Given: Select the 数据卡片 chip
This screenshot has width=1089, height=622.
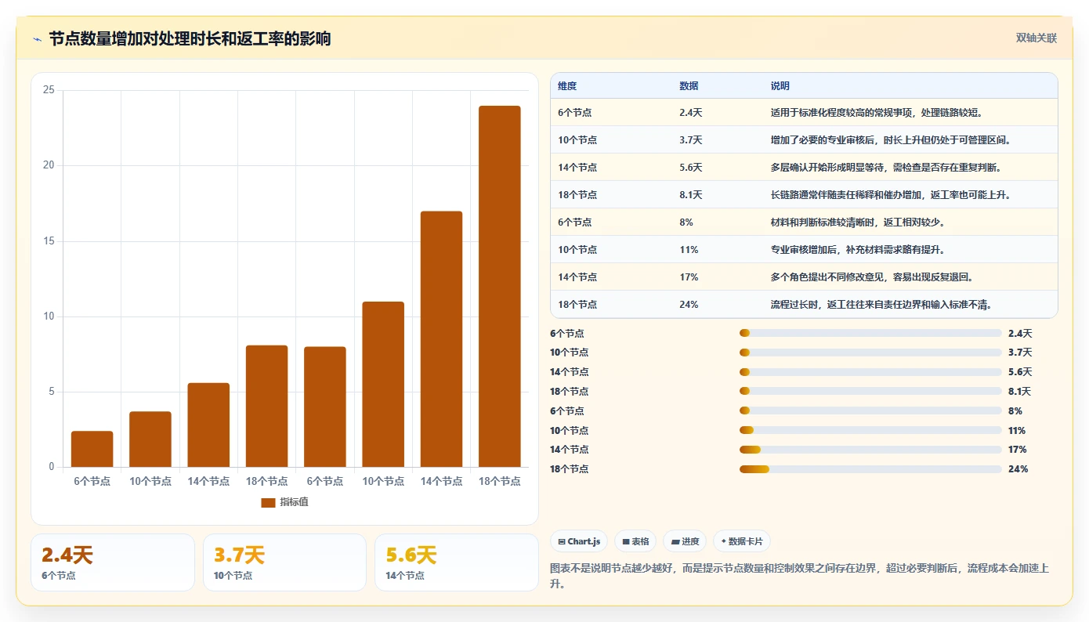Looking at the screenshot, I should [x=741, y=541].
